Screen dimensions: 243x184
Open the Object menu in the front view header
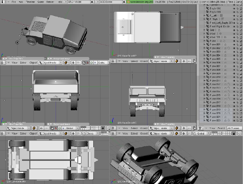[x=144, y=128]
